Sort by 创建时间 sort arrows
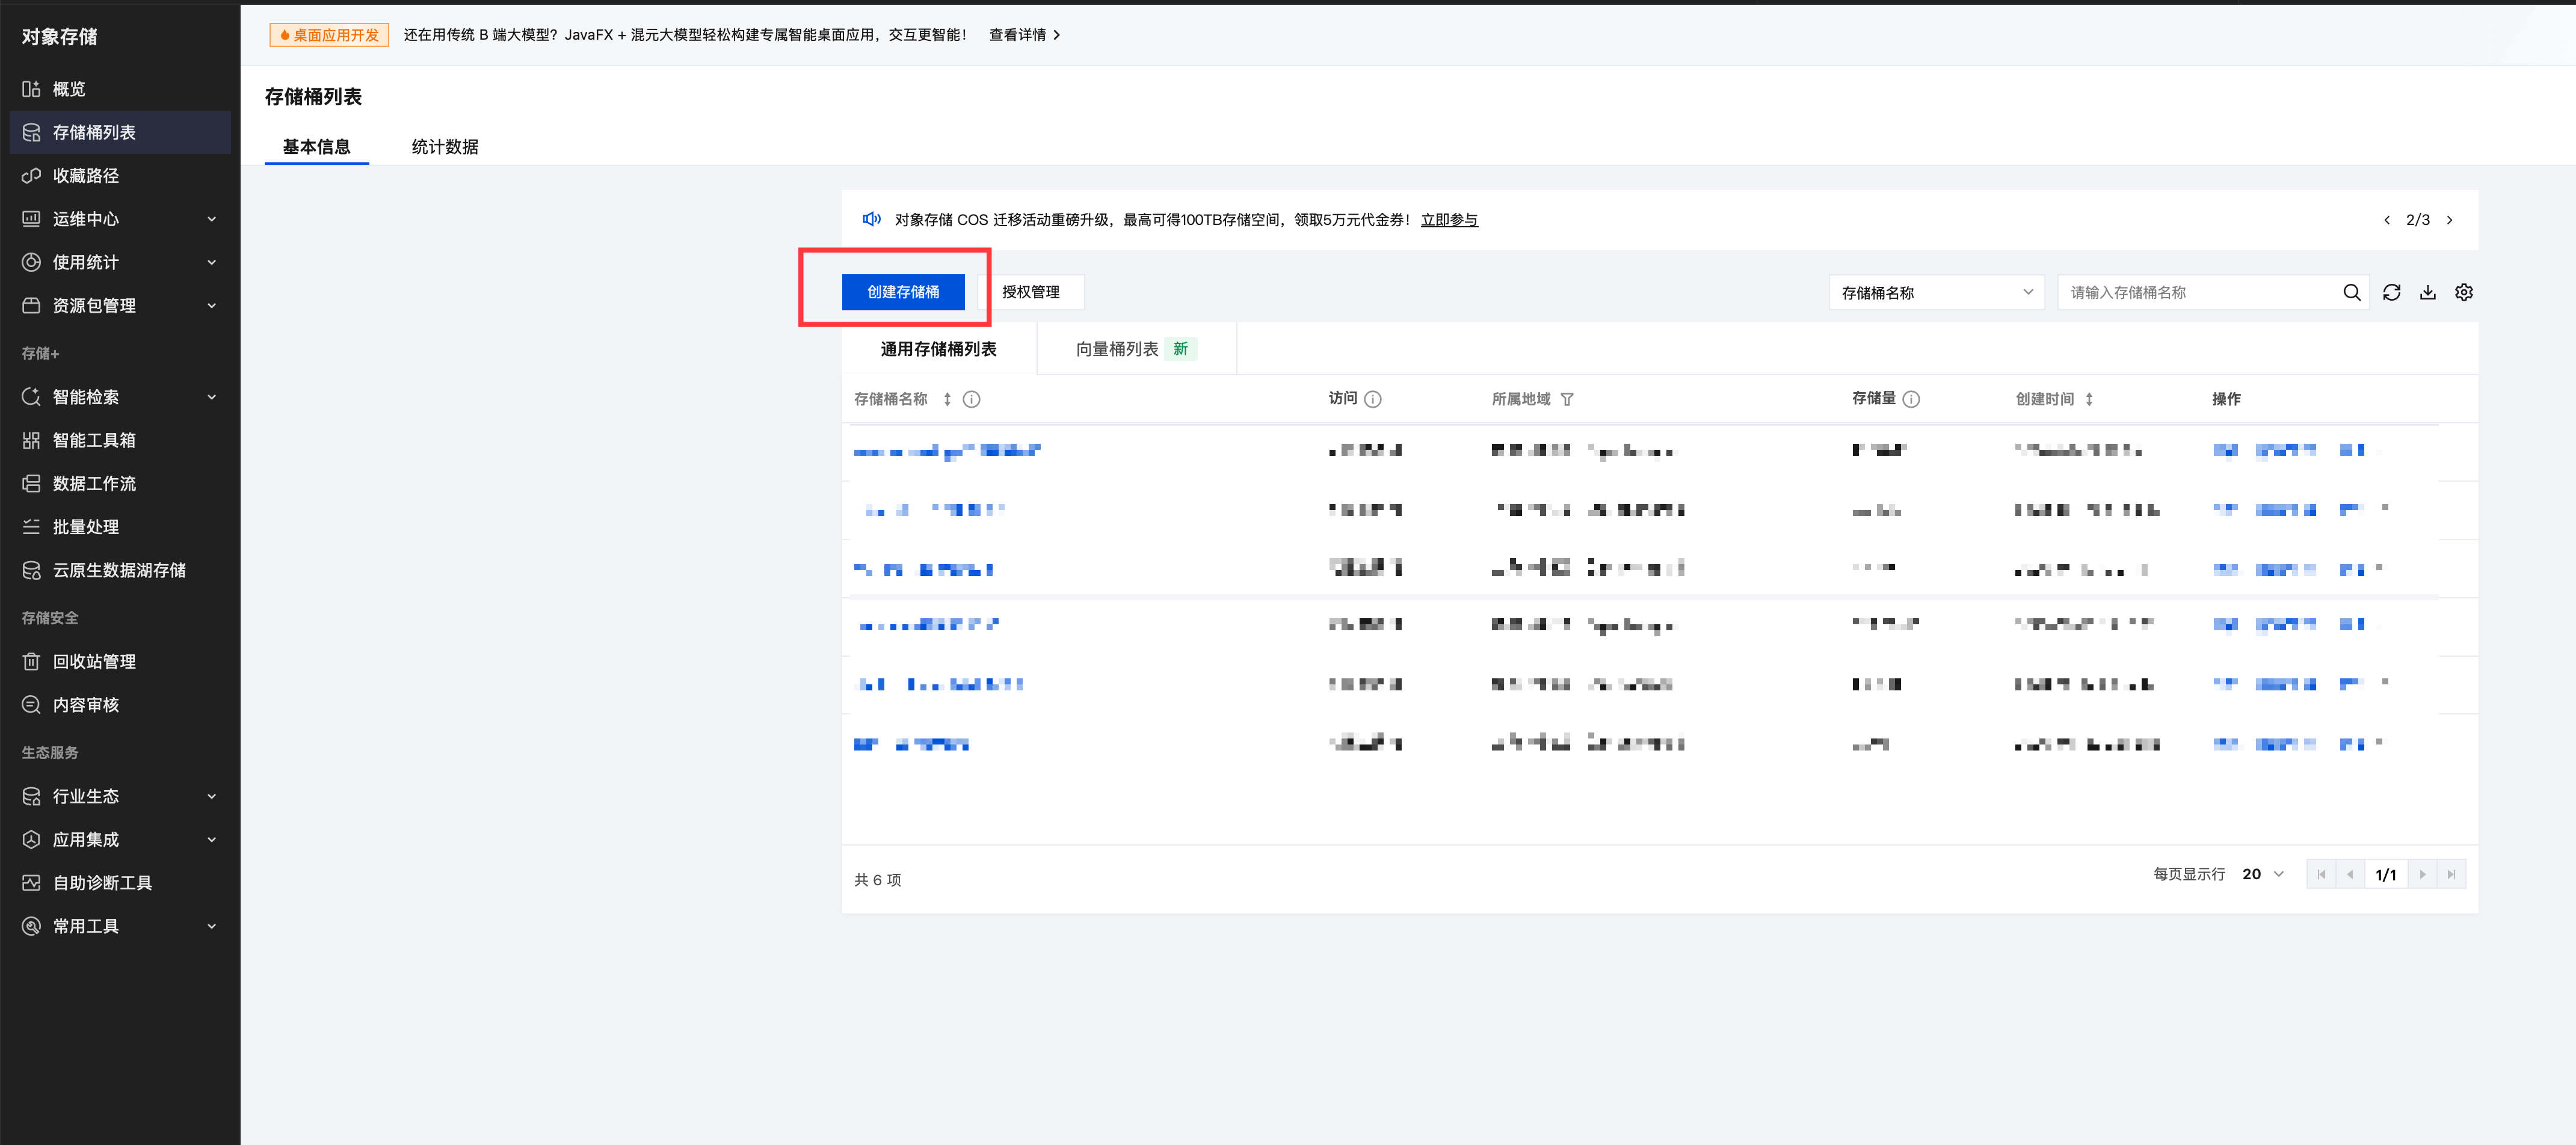Viewport: 2576px width, 1145px height. 2089,399
